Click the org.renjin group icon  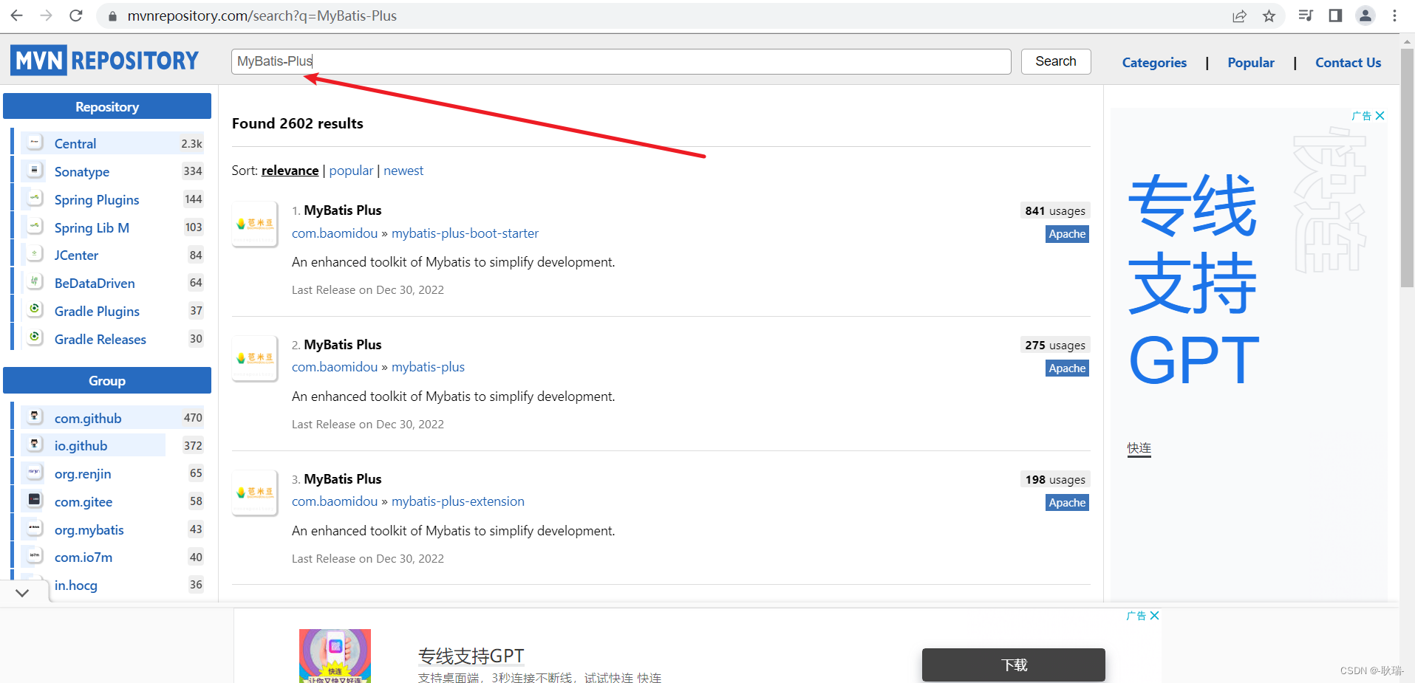(x=35, y=473)
